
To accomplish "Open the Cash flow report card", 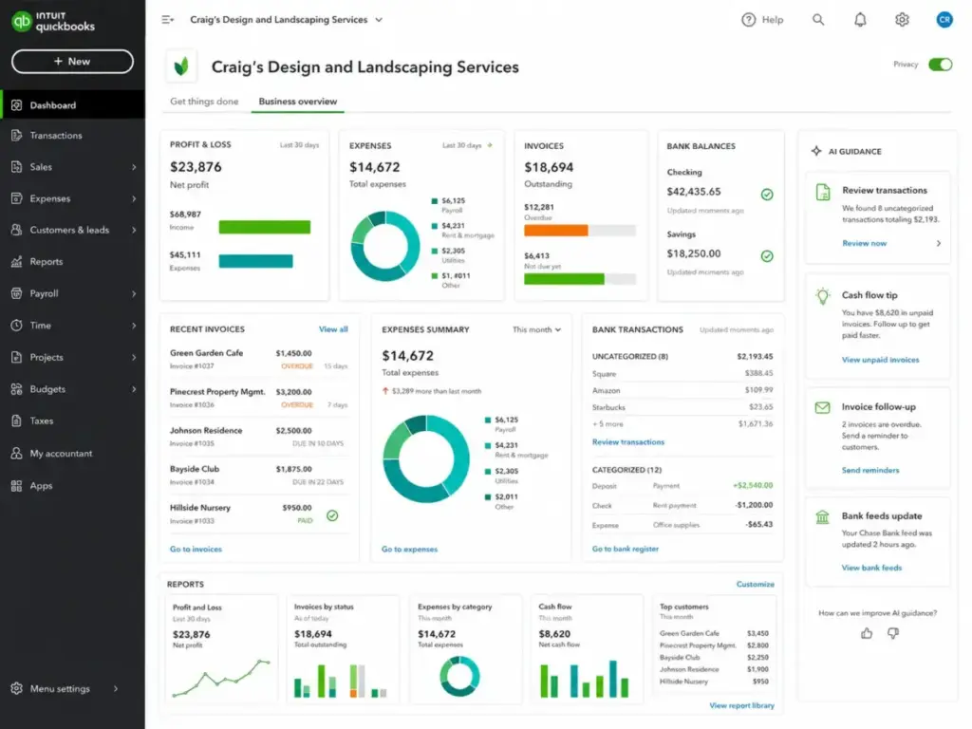I will (587, 648).
